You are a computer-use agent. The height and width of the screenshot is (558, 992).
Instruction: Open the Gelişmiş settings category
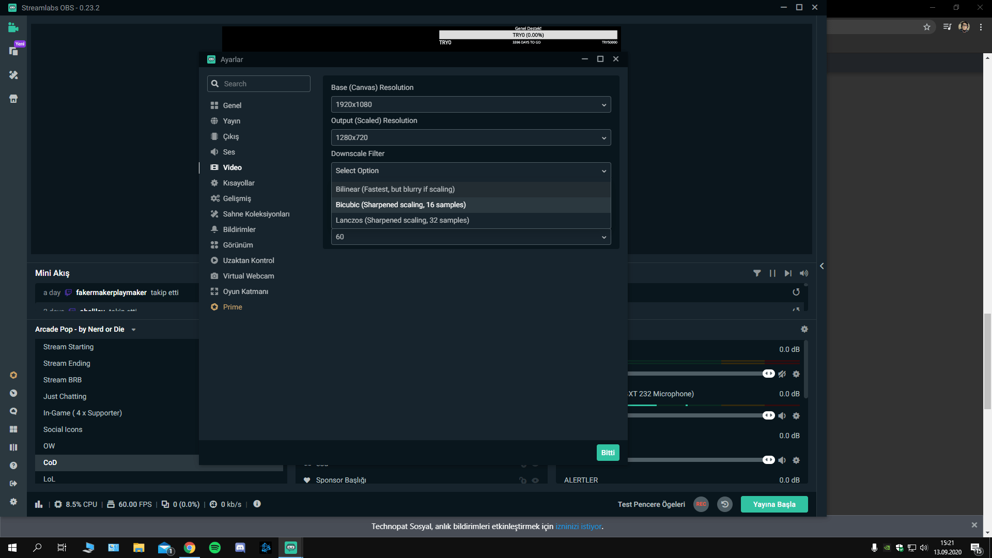pyautogui.click(x=237, y=198)
